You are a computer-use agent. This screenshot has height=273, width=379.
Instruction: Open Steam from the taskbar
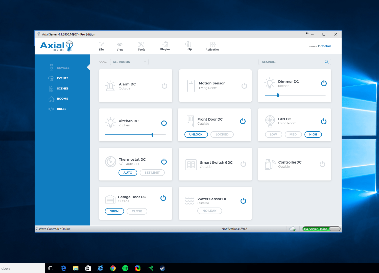(x=162, y=268)
